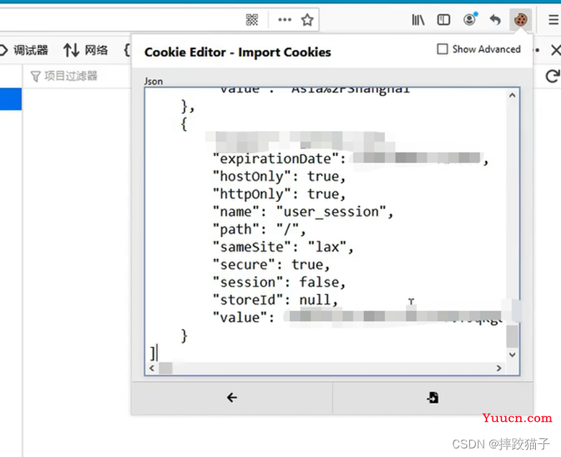Click the "user_session" name value text
The width and height of the screenshot is (561, 457).
click(331, 212)
